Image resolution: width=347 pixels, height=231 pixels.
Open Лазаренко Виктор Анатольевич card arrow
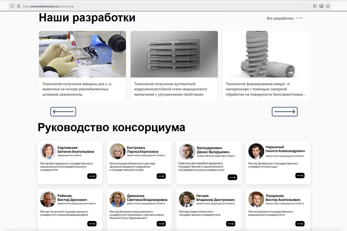300,223
